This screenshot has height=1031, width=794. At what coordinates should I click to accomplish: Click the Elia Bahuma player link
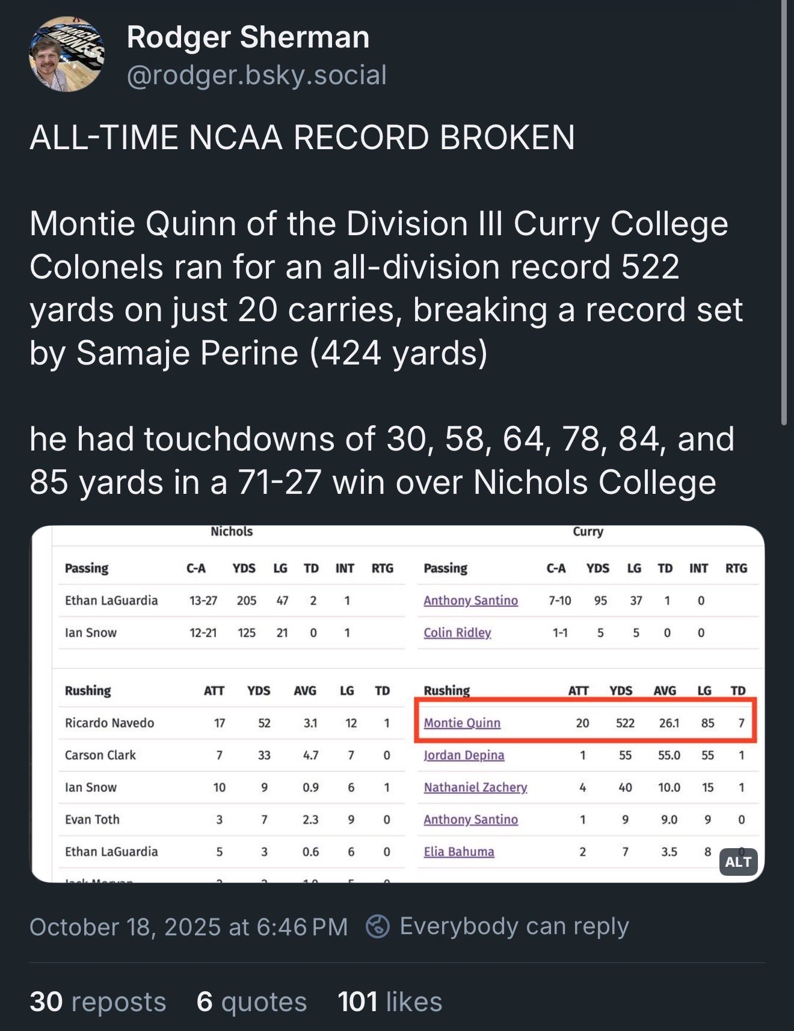(x=459, y=852)
